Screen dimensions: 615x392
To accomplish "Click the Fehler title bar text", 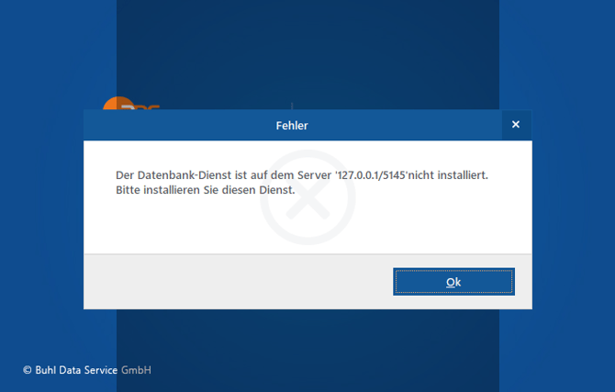I will [292, 126].
